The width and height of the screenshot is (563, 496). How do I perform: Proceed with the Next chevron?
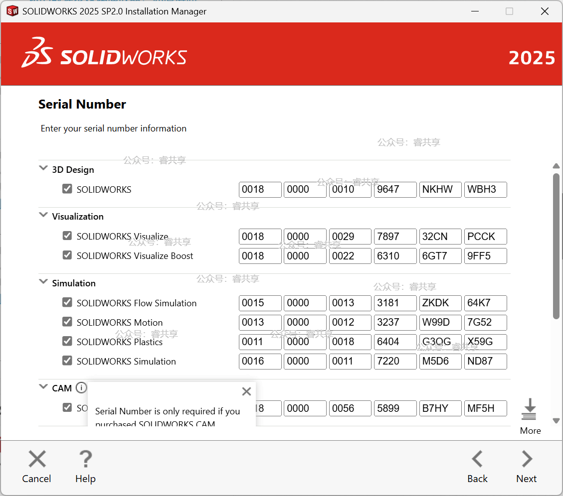pos(527,459)
